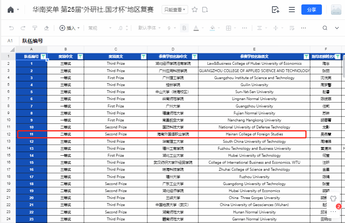Click the Hainan College of Foreign Studies cell
Viewport: 345px width, 223px height.
click(254, 134)
